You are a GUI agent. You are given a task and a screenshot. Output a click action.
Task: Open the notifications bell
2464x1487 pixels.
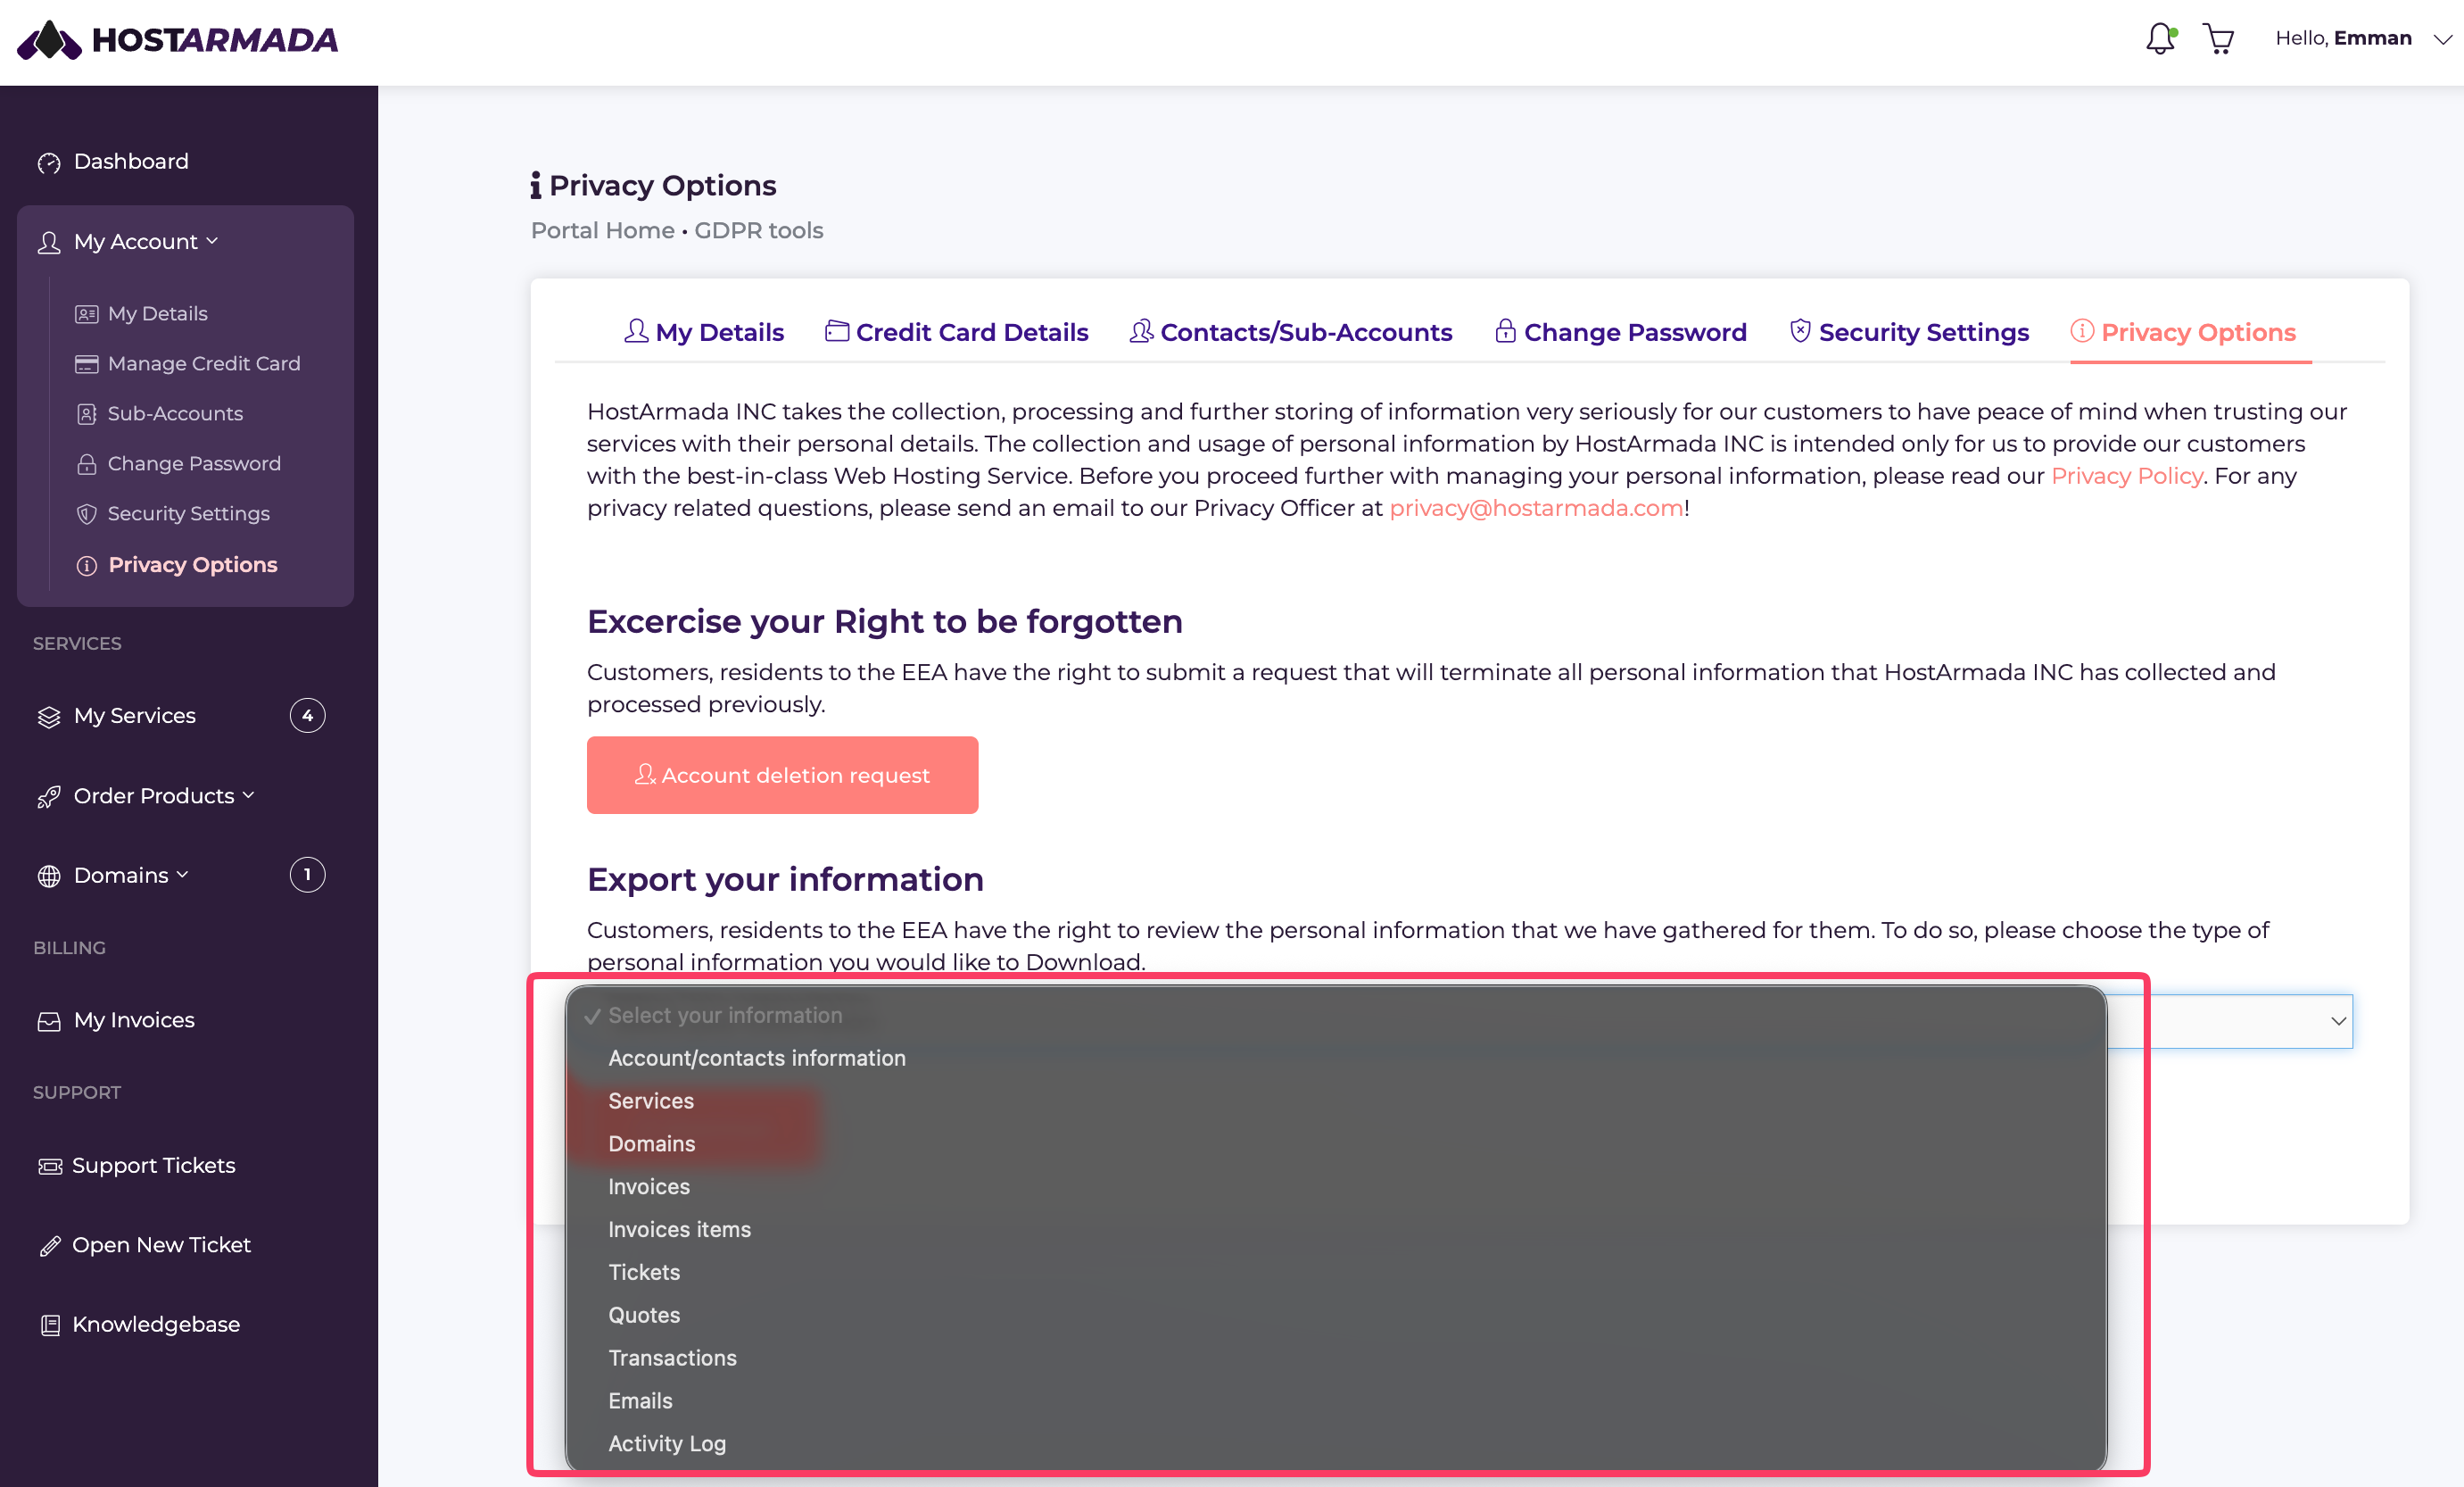coord(2160,39)
